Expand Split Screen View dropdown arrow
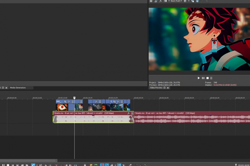Viewport: 250px width, 166px height. coord(169,1)
